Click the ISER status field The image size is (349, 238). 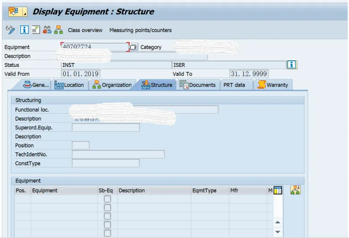[229, 65]
